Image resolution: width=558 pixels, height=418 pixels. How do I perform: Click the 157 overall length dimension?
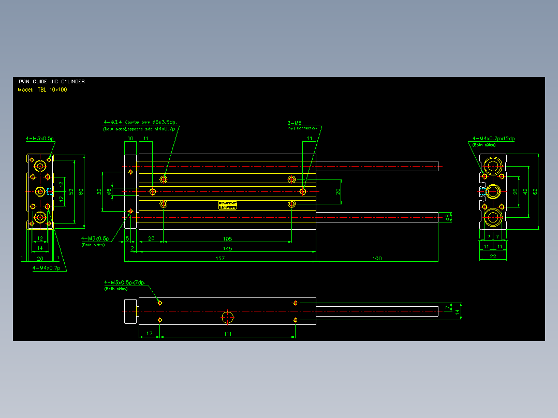[x=220, y=258]
